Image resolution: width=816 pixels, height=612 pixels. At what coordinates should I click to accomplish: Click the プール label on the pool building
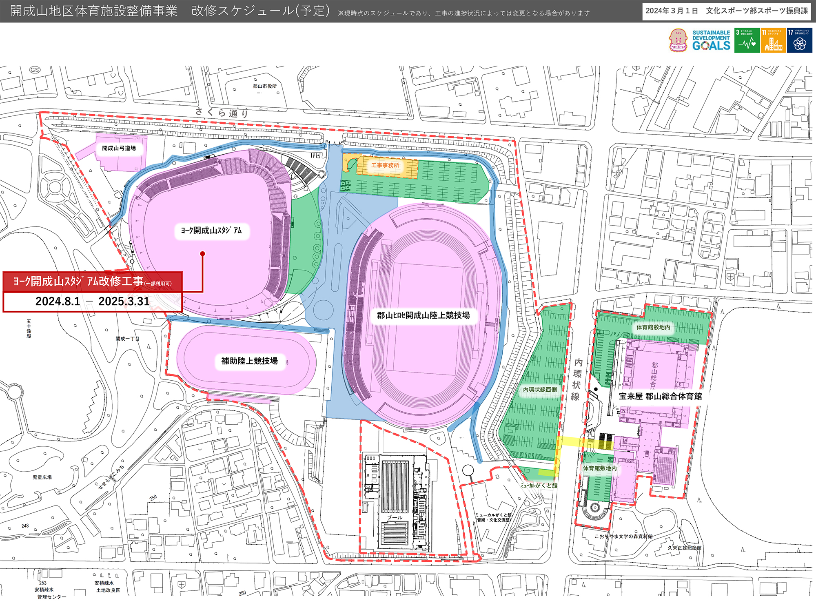pyautogui.click(x=395, y=517)
